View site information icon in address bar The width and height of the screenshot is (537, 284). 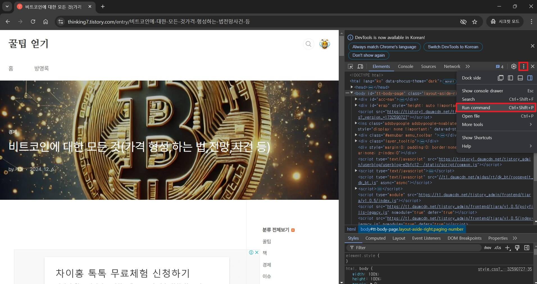[61, 22]
